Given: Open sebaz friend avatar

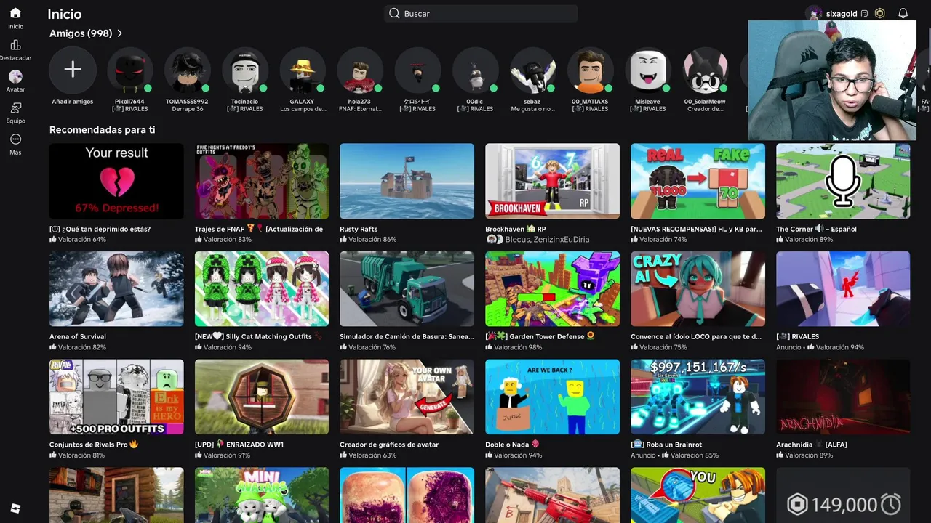Looking at the screenshot, I should [533, 70].
